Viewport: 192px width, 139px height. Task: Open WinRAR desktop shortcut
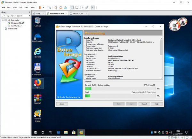tap(38, 99)
